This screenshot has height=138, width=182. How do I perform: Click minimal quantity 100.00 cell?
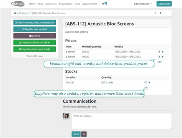[x=86, y=57]
